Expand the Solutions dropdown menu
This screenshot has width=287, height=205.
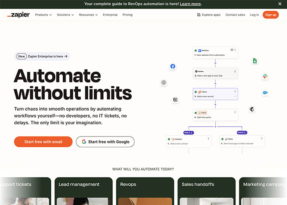click(x=65, y=15)
